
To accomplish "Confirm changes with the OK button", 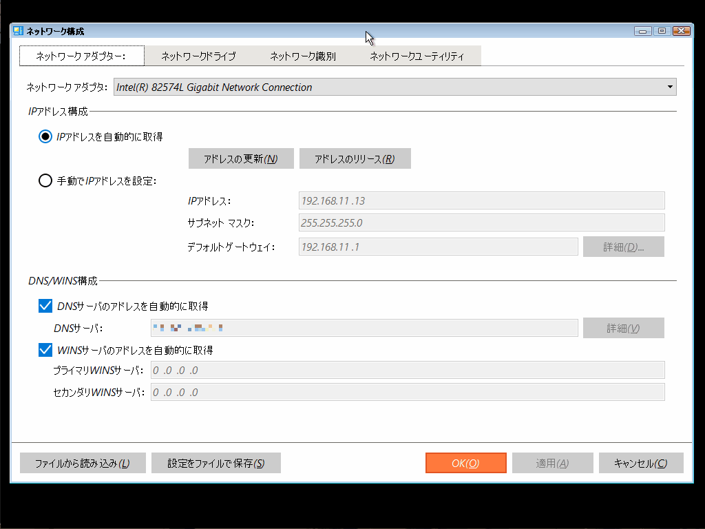I will (465, 463).
